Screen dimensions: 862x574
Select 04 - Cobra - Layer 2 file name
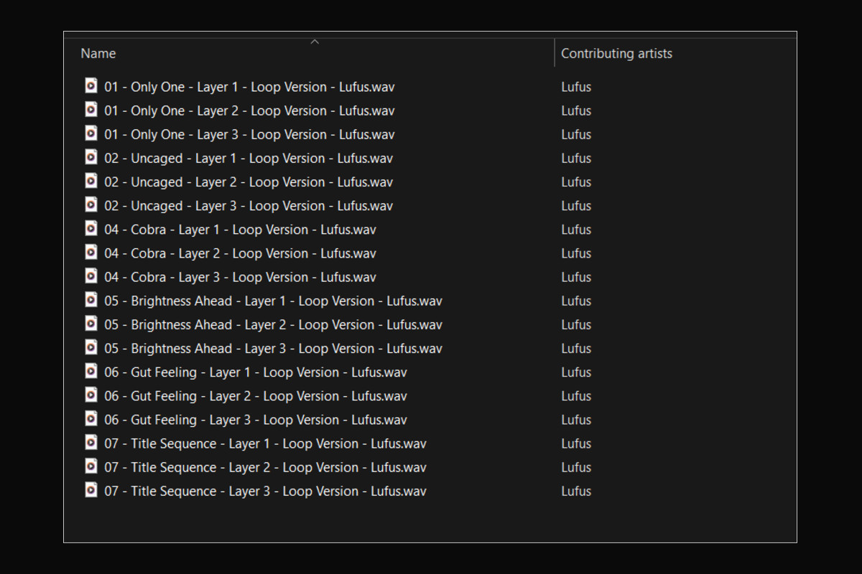240,253
